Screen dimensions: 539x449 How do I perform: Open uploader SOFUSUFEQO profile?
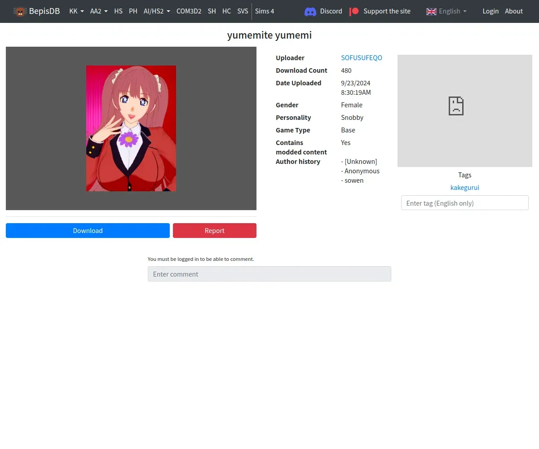pos(362,58)
